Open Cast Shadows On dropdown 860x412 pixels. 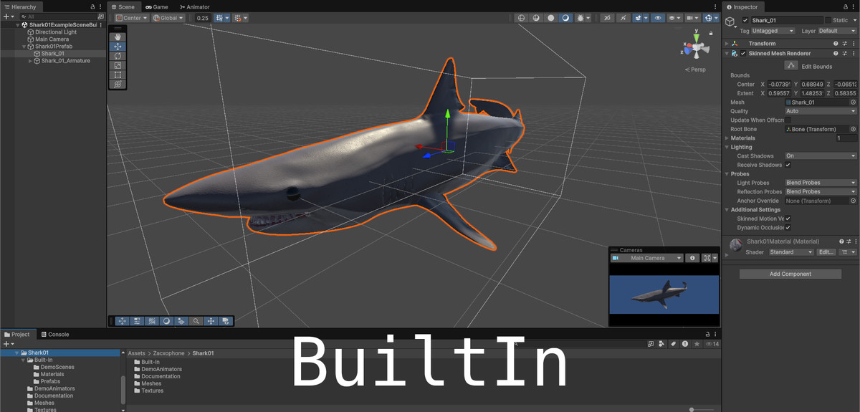(x=821, y=156)
